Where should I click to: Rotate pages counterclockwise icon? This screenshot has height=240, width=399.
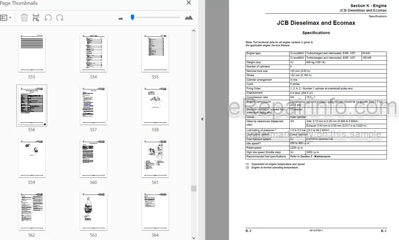(48, 18)
